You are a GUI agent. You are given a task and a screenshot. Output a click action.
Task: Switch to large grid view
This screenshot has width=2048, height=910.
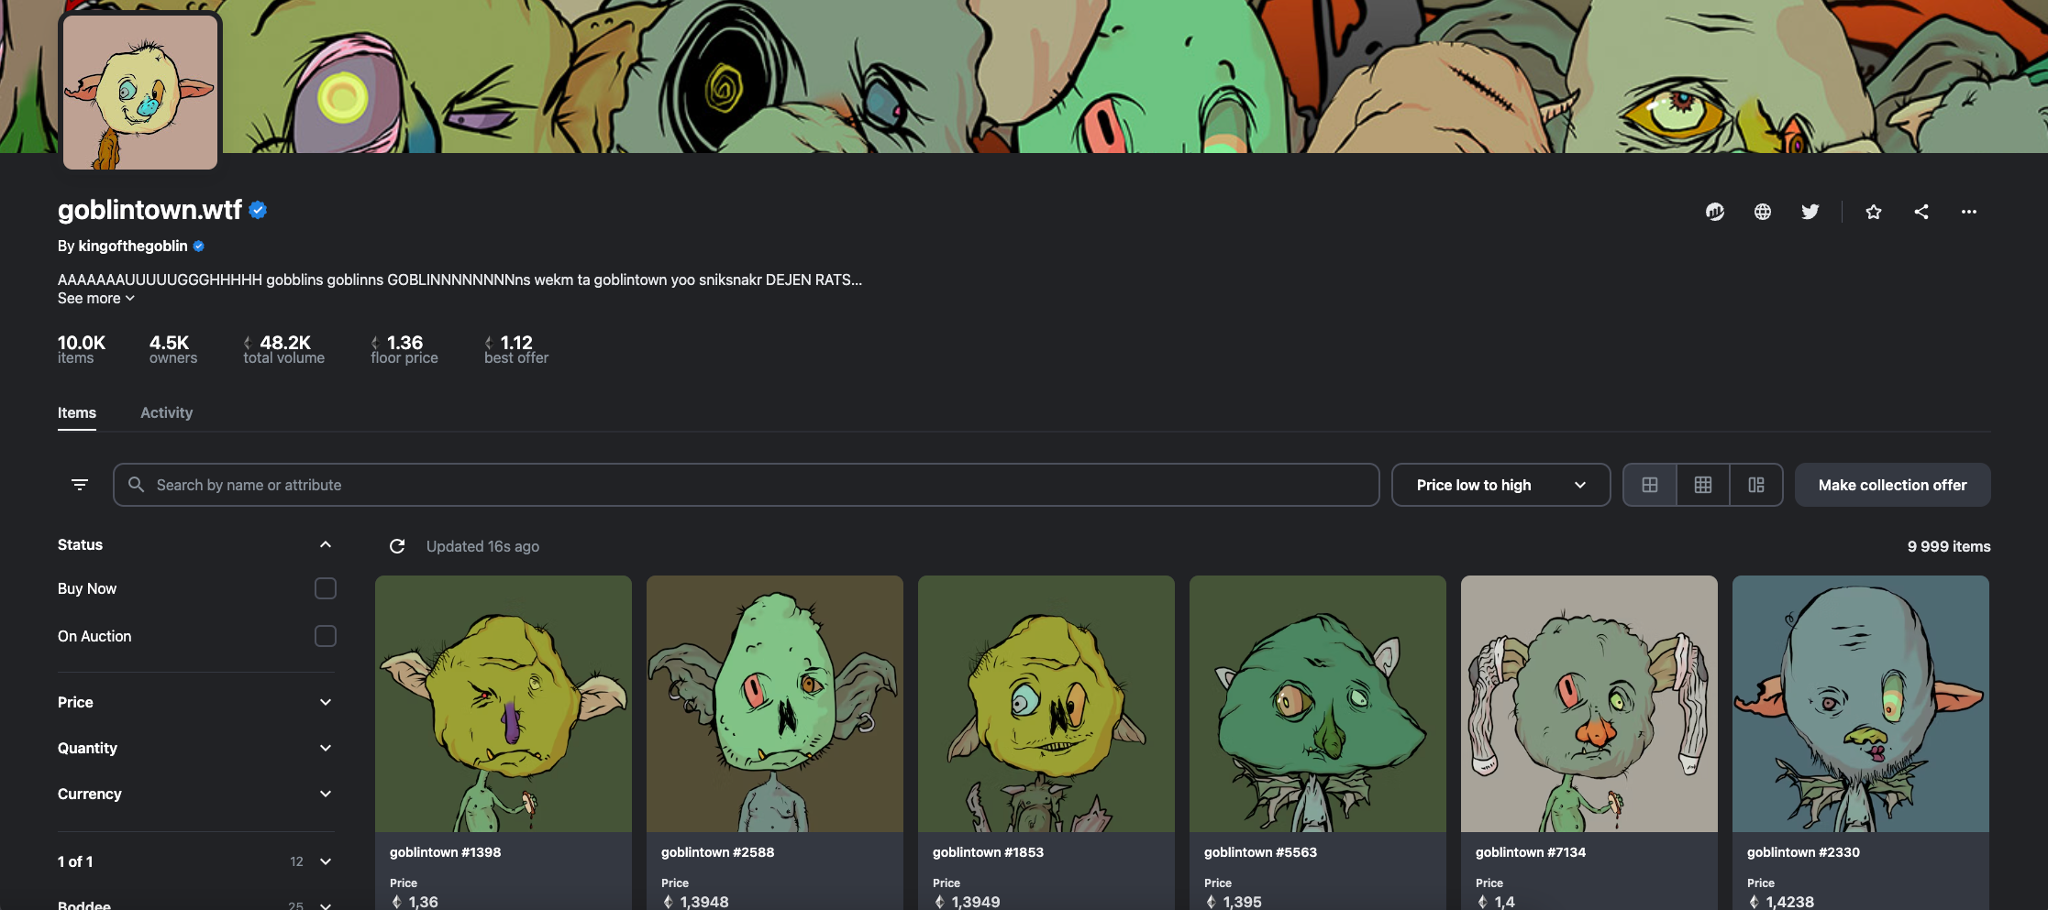click(x=1650, y=485)
